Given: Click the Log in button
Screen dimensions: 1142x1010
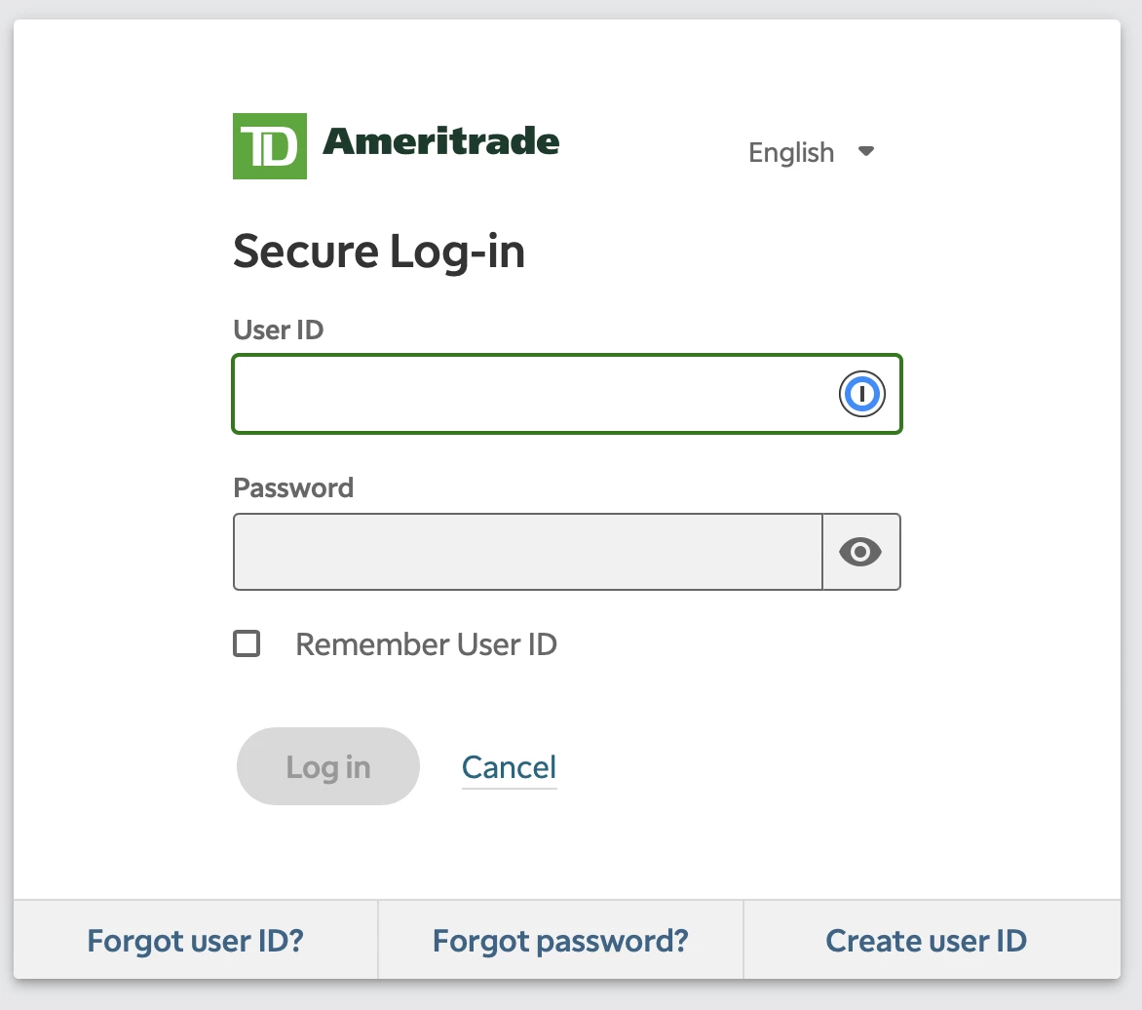Looking at the screenshot, I should [327, 766].
